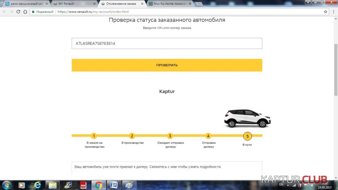The height and width of the screenshot is (190, 338).
Task: Bookmark this page with the star icon
Action: (x=325, y=11)
